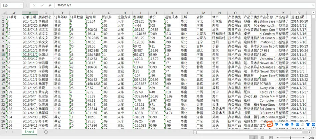
Task: Click the horizontal scrollbar left arrow
Action: [195, 132]
